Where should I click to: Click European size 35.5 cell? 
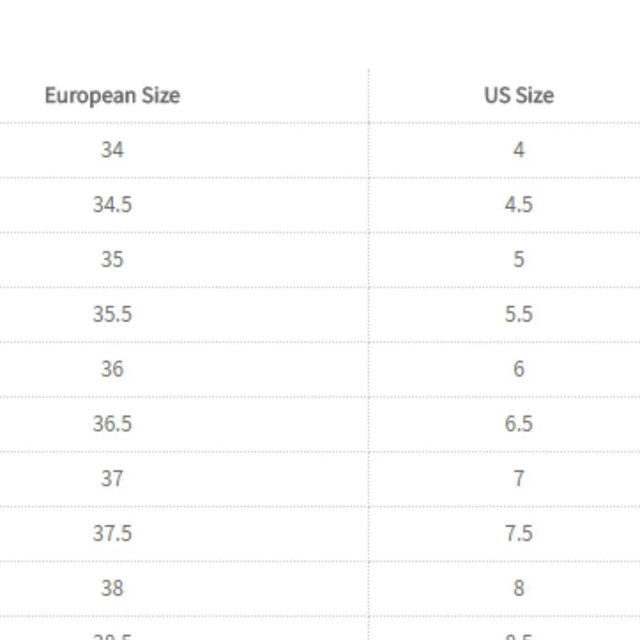112,314
